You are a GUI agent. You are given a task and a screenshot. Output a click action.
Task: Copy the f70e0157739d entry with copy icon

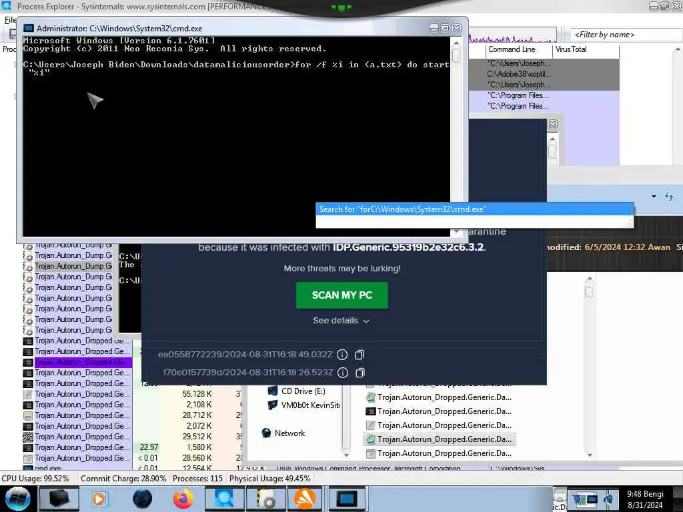click(360, 373)
